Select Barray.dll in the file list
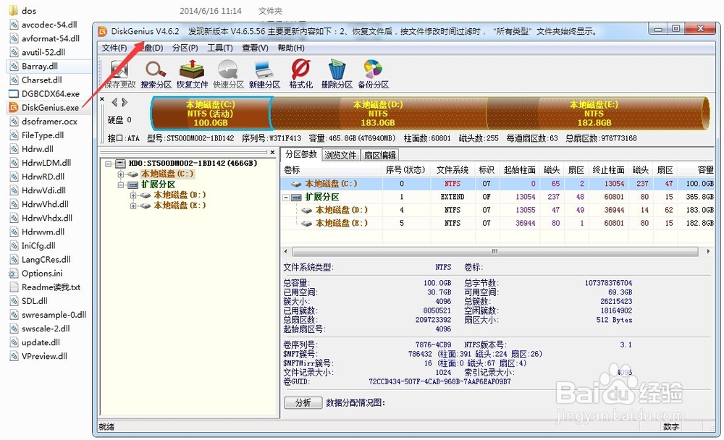This screenshot has width=724, height=440. 39,66
